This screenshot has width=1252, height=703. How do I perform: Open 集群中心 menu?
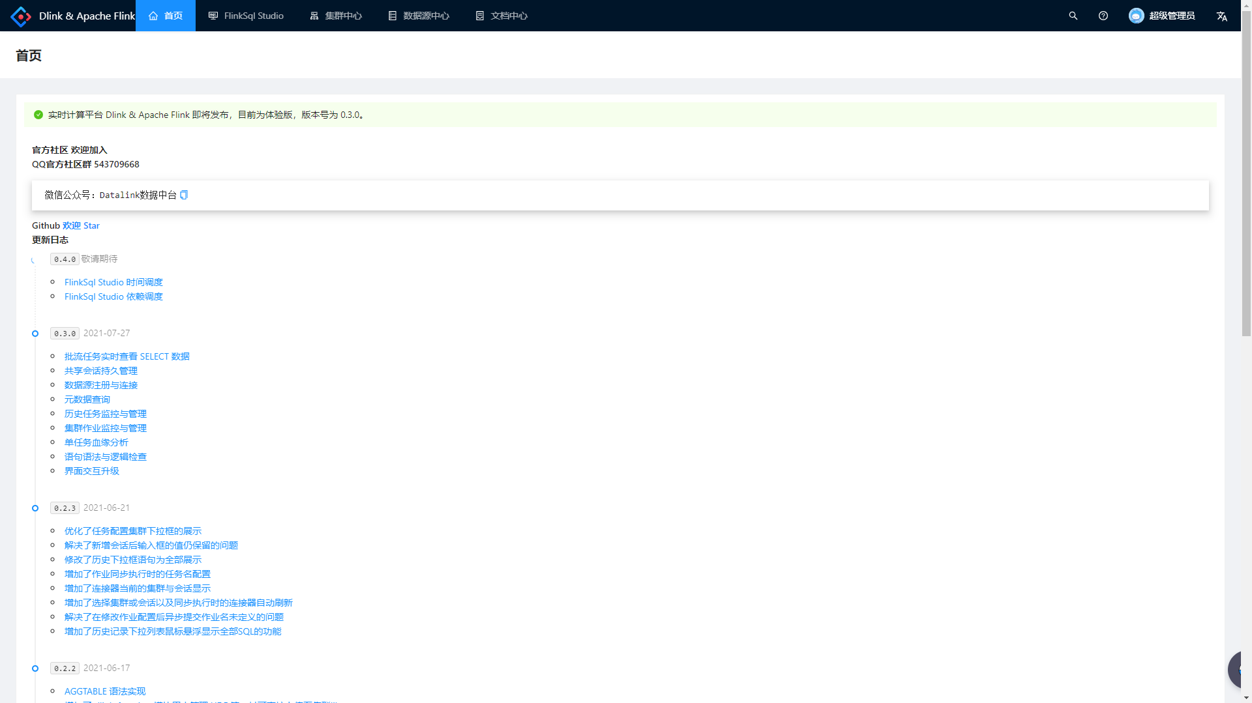tap(336, 16)
